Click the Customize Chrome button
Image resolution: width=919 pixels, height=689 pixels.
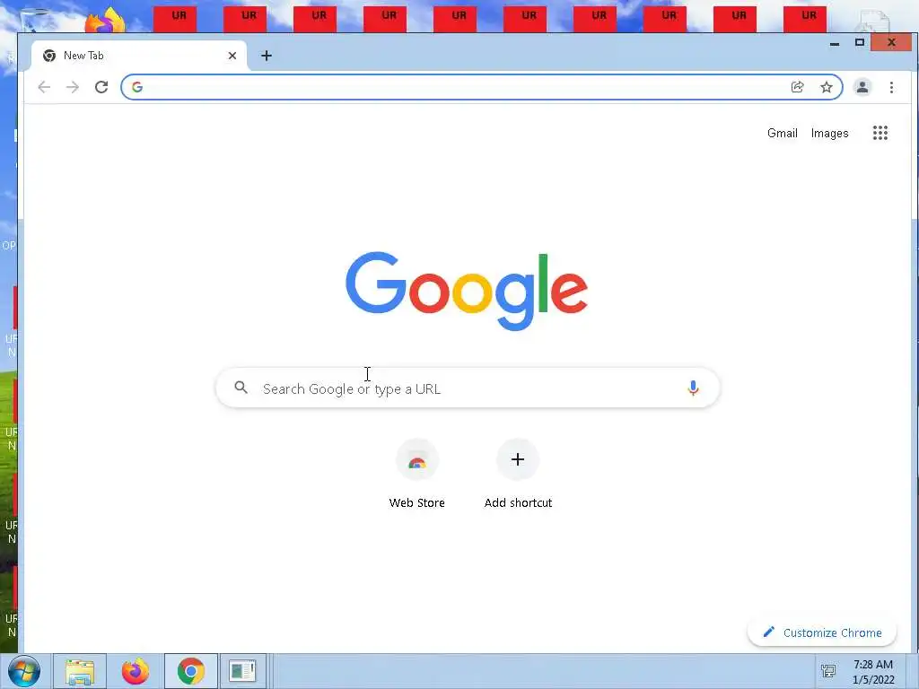(822, 632)
